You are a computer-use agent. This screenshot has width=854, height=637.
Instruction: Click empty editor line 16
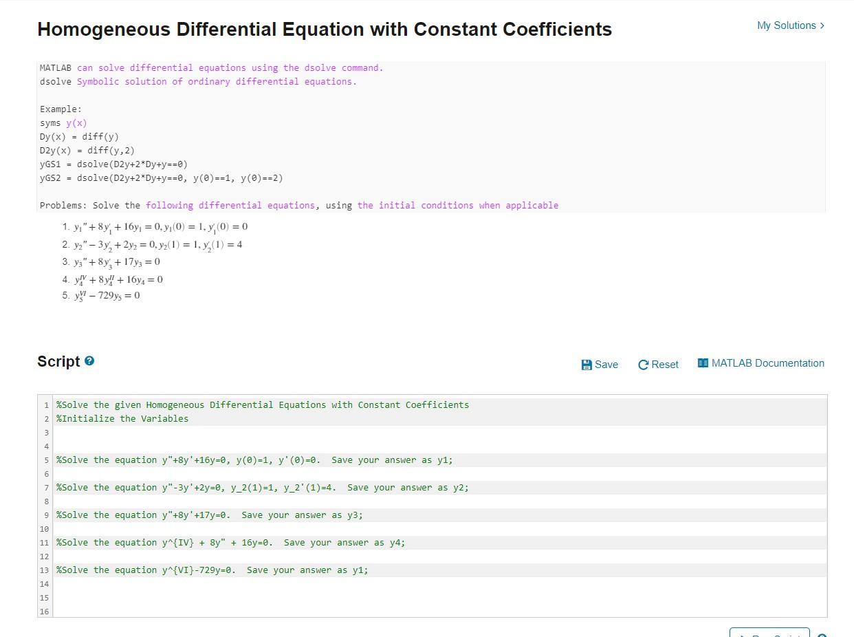pyautogui.click(x=206, y=612)
